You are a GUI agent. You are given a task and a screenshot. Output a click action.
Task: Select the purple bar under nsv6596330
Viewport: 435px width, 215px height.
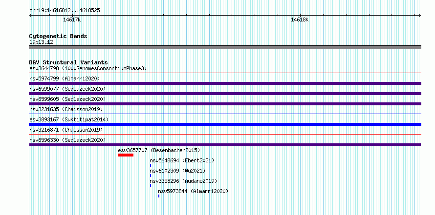point(225,145)
